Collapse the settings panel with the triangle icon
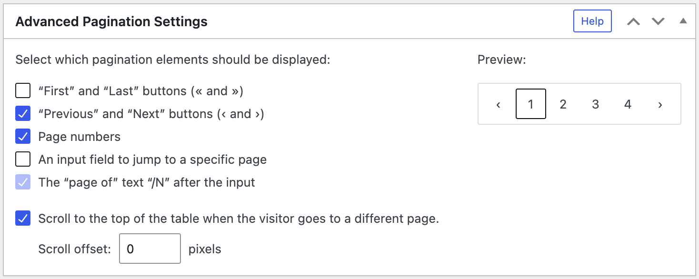The image size is (699, 279). tap(683, 21)
